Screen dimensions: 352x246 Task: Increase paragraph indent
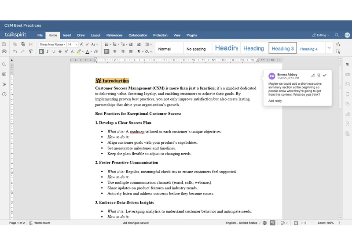click(x=139, y=44)
